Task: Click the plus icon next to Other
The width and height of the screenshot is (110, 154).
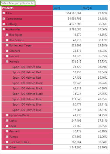Action: tap(7, 147)
